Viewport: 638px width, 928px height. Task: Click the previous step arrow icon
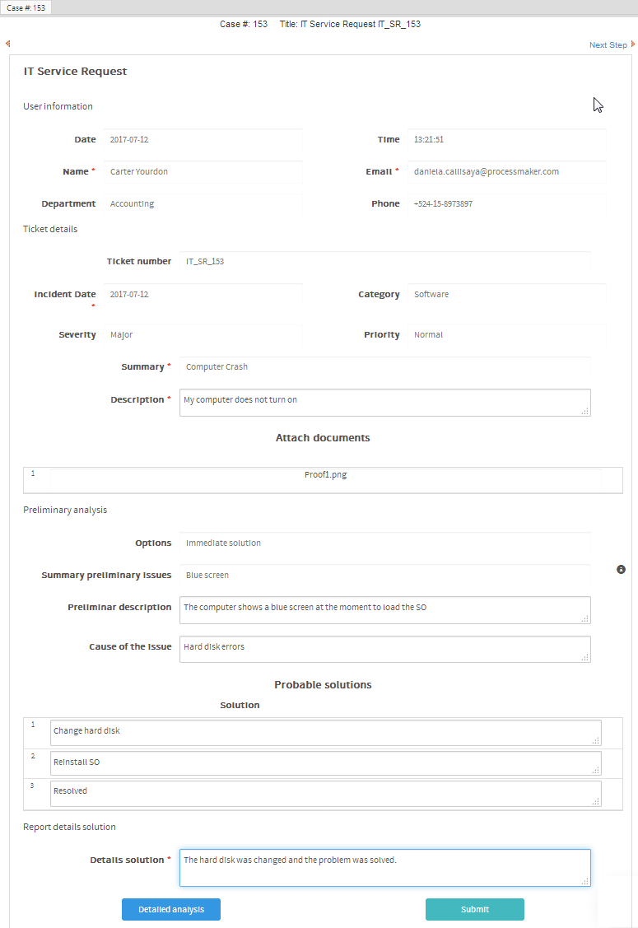tap(7, 44)
